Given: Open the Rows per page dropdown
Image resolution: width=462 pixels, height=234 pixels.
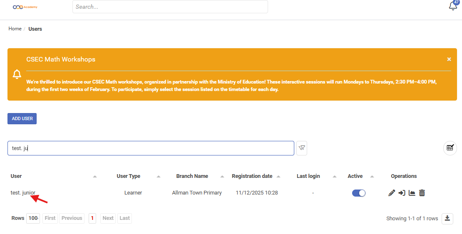Looking at the screenshot, I should click(x=33, y=218).
